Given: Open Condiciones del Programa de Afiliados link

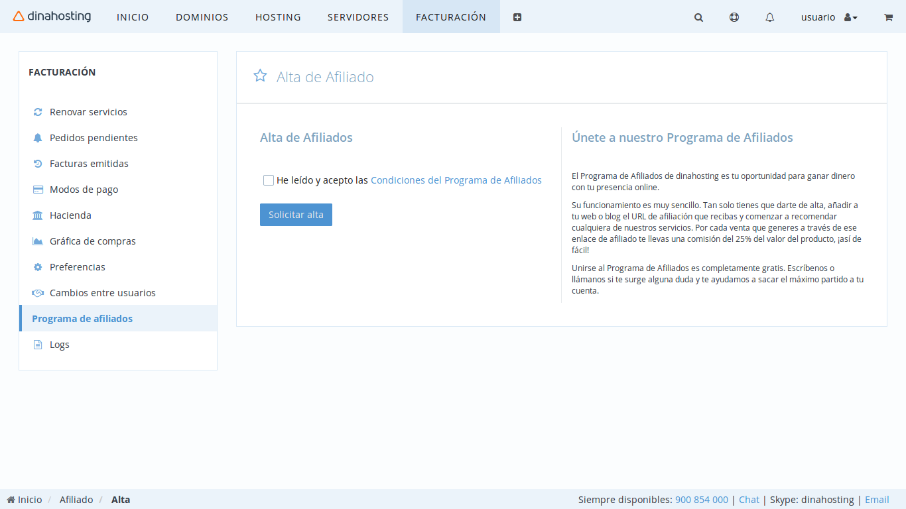Looking at the screenshot, I should [x=456, y=180].
